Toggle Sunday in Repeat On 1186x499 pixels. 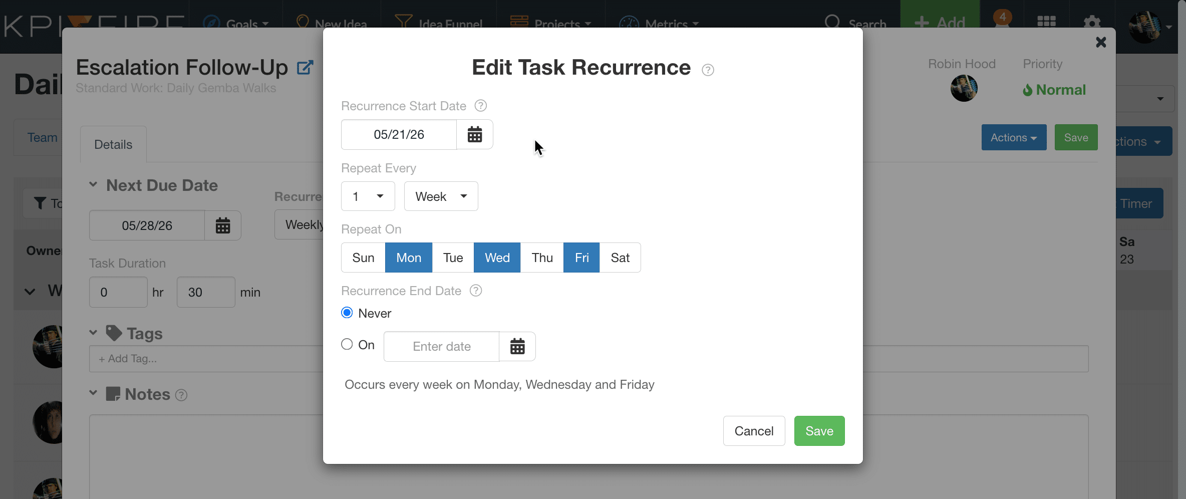pyautogui.click(x=363, y=258)
